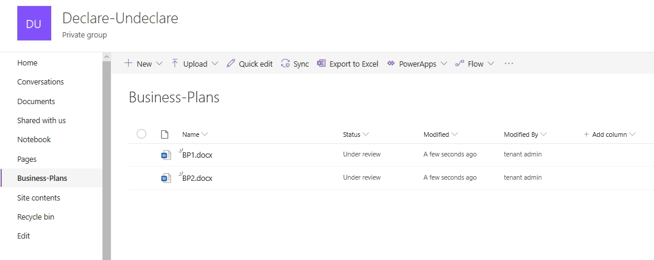Click the Upload button label
The height and width of the screenshot is (260, 654).
click(195, 64)
